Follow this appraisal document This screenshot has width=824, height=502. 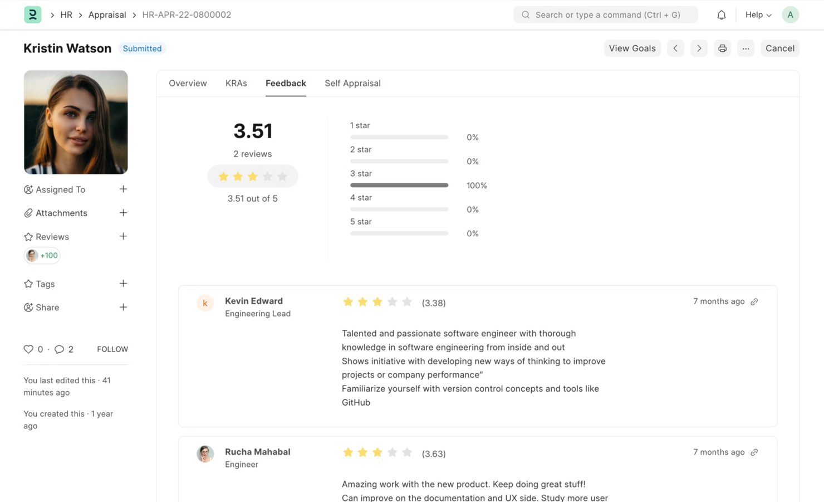(x=112, y=349)
